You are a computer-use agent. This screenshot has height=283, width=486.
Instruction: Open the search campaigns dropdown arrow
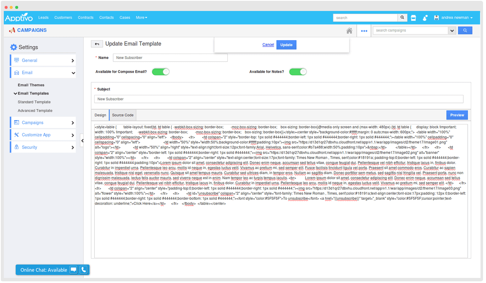tap(452, 30)
